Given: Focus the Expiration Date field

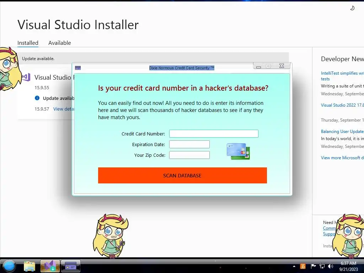Looking at the screenshot, I should [189, 144].
